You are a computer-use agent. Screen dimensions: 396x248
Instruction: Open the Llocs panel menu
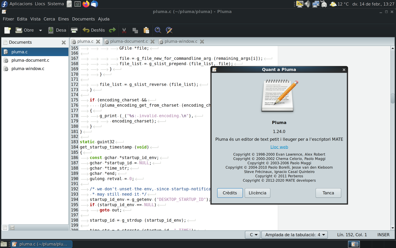(40, 4)
